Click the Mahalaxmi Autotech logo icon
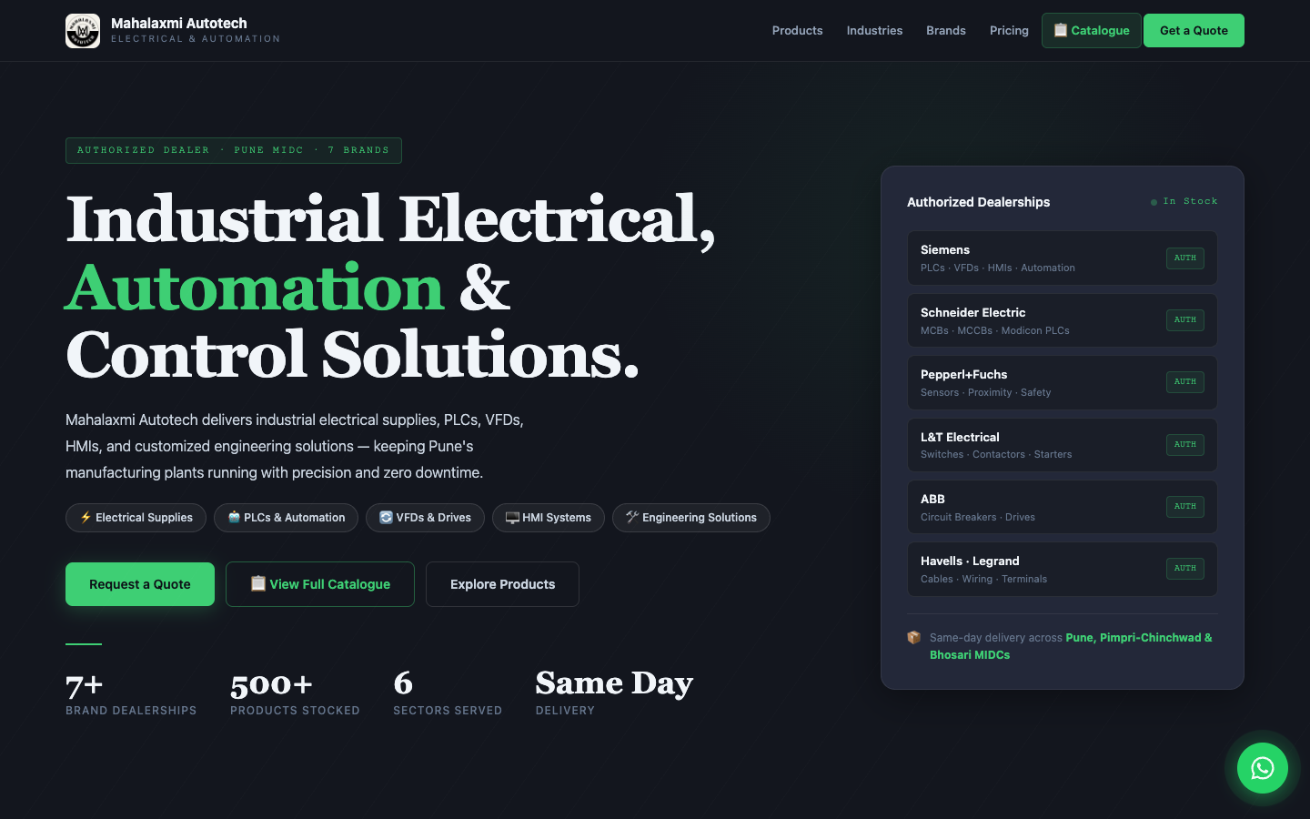This screenshot has width=1310, height=819. click(x=83, y=31)
